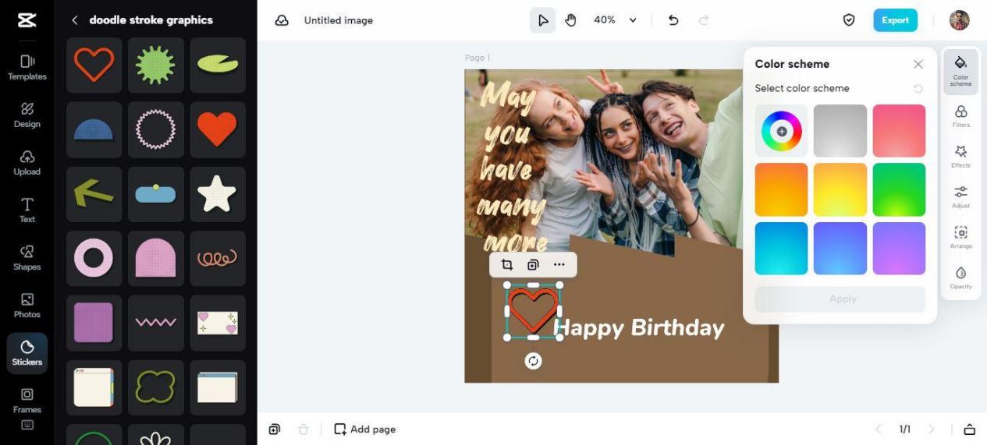987x445 pixels.
Task: Open the custom color wheel picker
Action: tap(781, 131)
